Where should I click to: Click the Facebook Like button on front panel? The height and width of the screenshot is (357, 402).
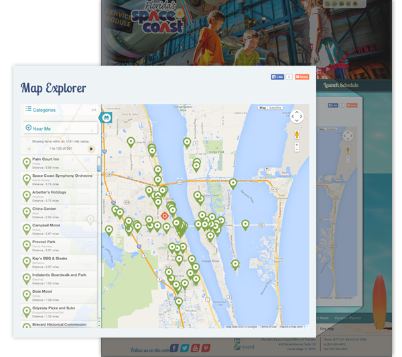[277, 76]
